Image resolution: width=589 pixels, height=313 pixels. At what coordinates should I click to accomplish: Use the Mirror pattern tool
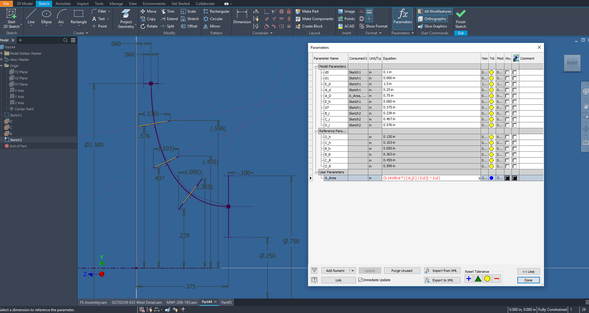tap(212, 26)
